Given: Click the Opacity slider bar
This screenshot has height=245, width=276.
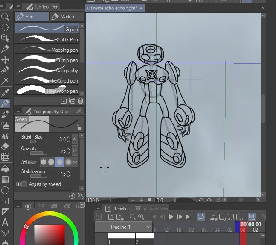Looking at the screenshot, I should coord(38,153).
